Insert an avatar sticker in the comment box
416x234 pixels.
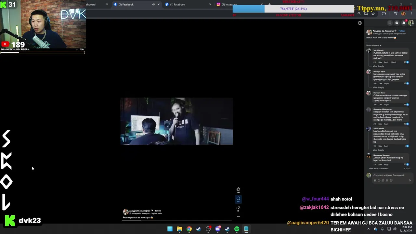[375, 180]
